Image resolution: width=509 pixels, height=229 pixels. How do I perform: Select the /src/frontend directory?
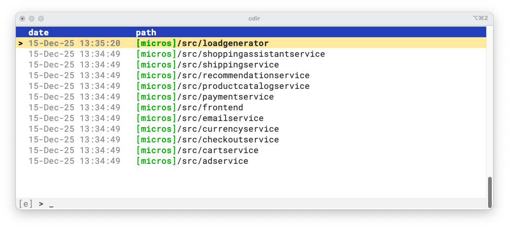point(210,108)
